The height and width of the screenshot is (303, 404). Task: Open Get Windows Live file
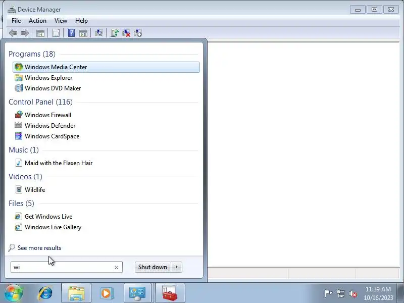coord(106,217)
